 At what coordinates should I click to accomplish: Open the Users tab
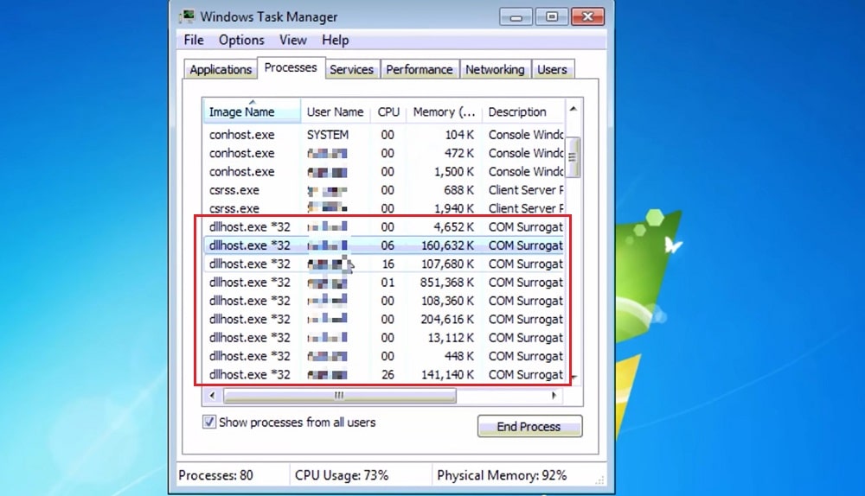click(552, 69)
